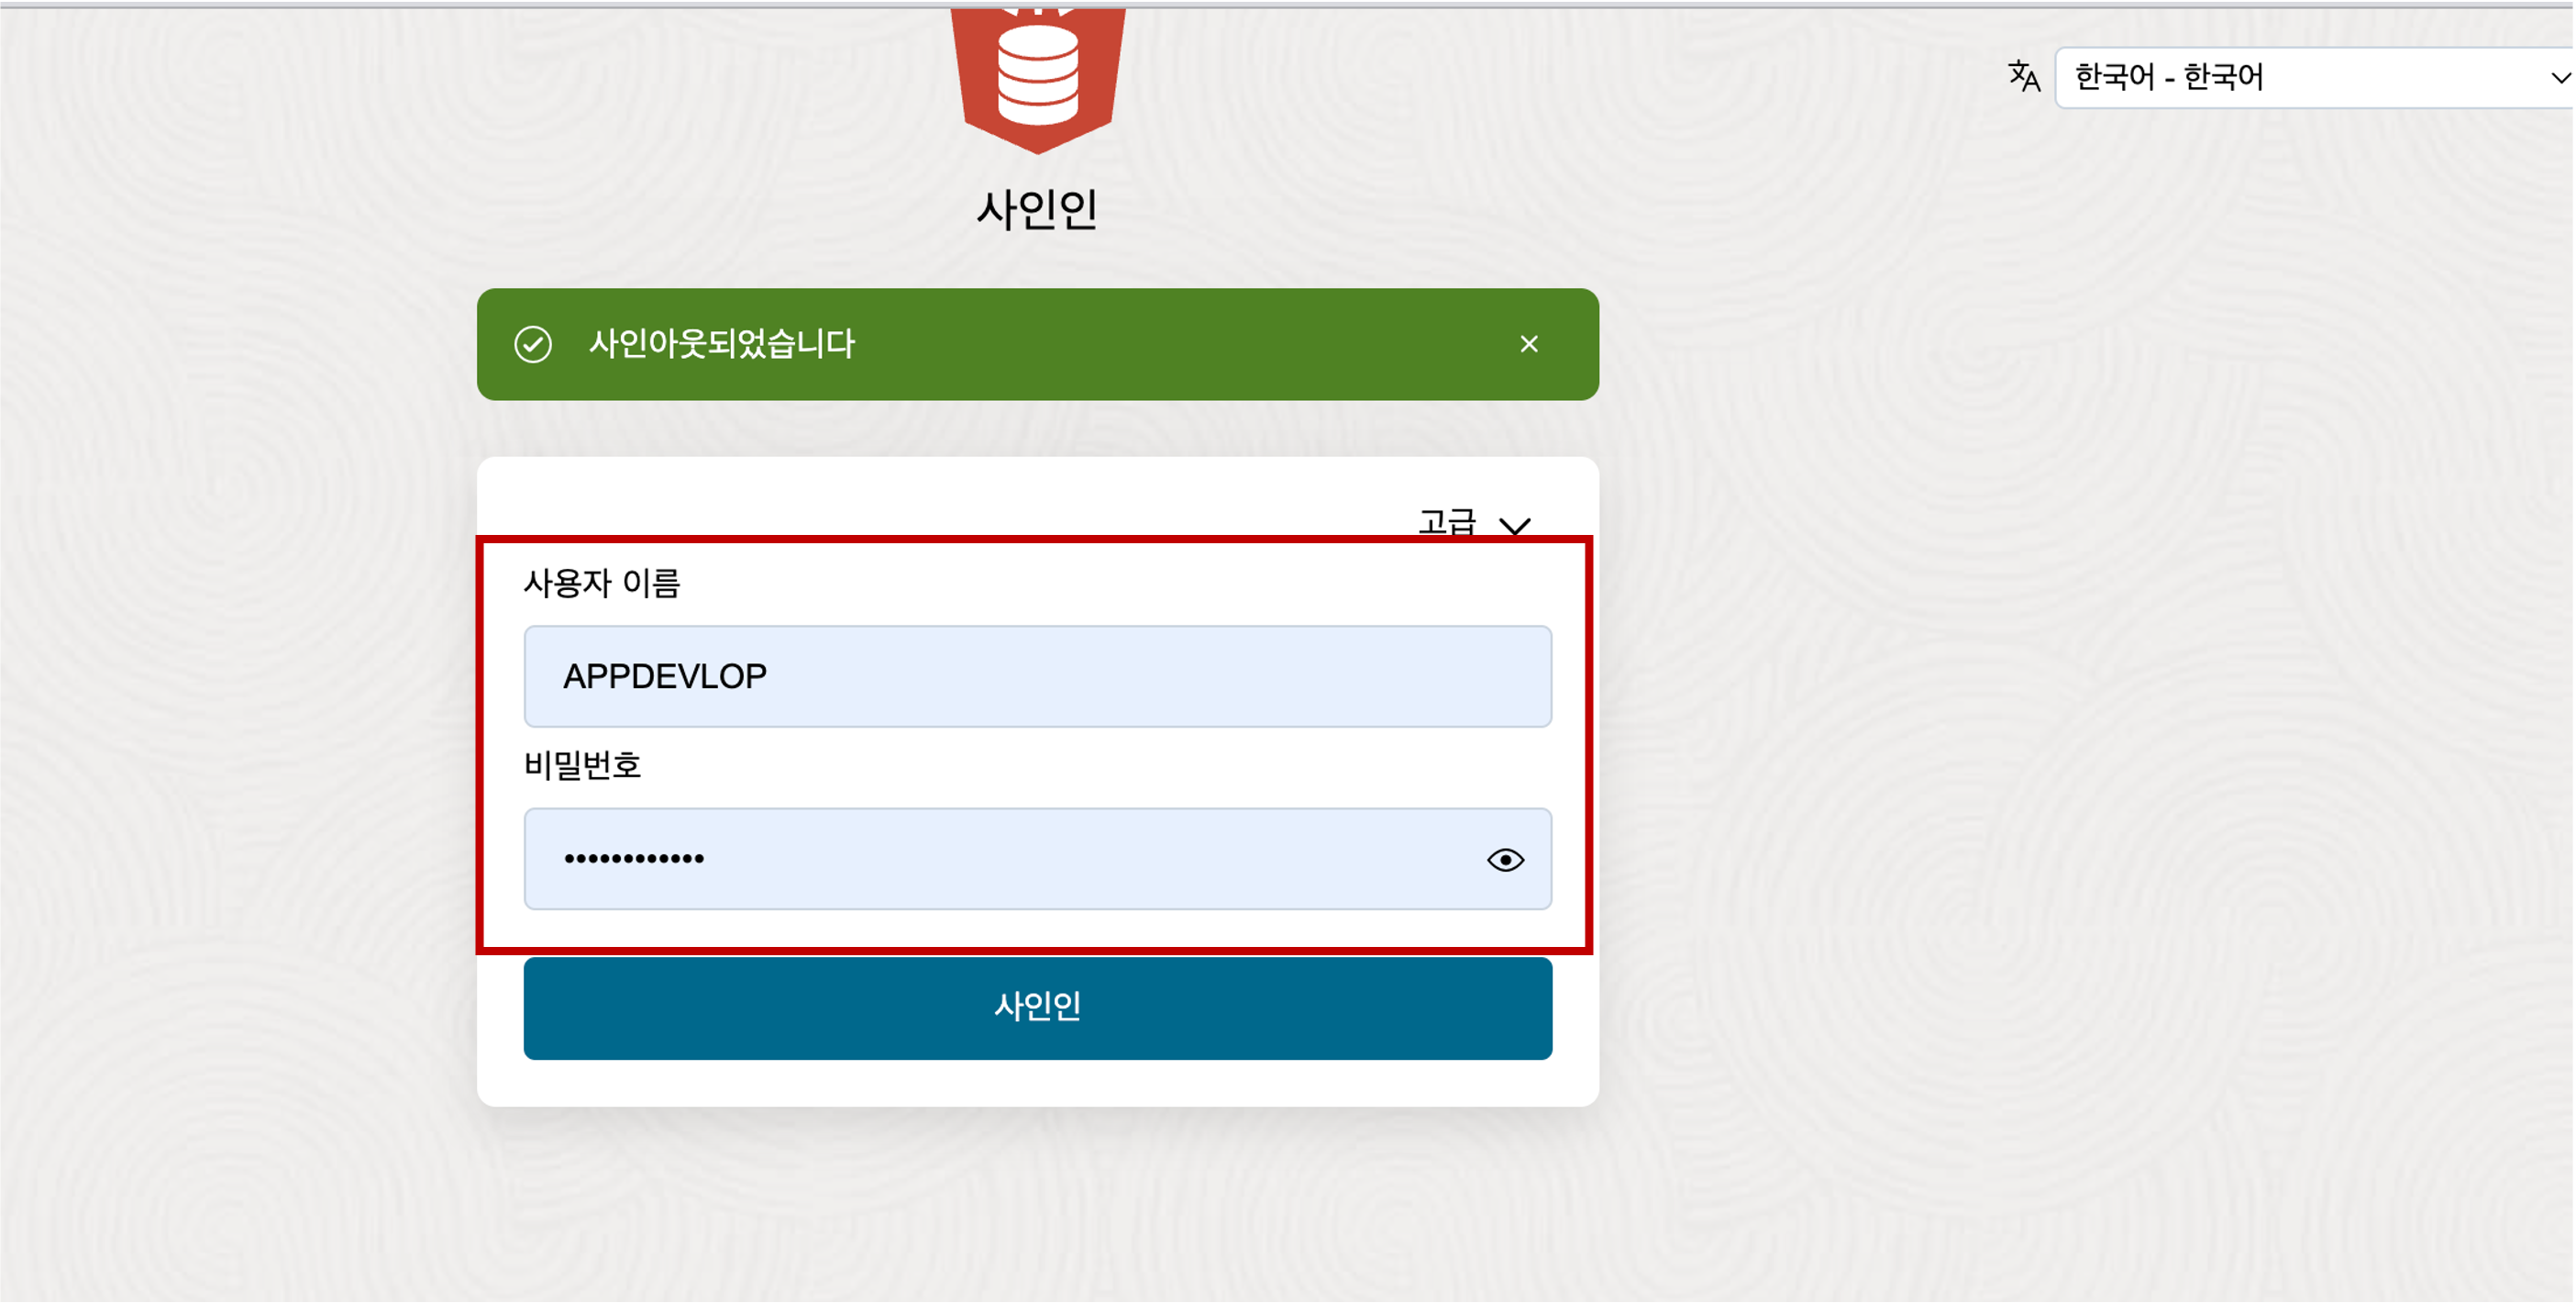Dismiss the 사인아웃되었습니다 notification

coord(1528,344)
